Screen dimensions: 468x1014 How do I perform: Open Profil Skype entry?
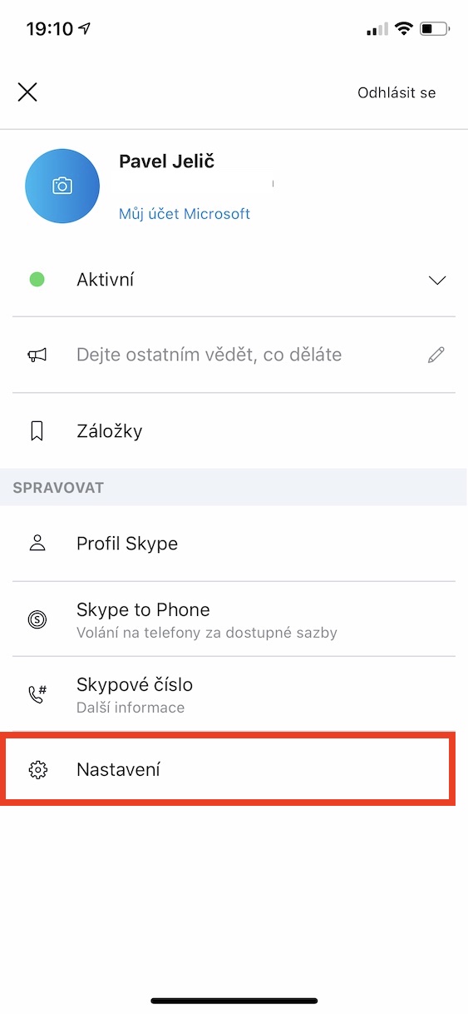tap(234, 544)
